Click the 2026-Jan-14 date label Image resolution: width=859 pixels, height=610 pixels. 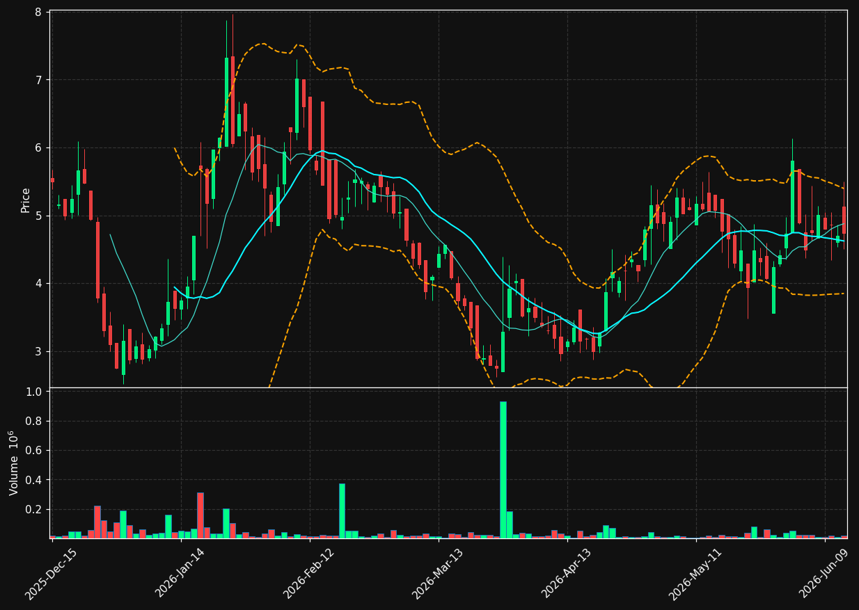click(x=180, y=572)
